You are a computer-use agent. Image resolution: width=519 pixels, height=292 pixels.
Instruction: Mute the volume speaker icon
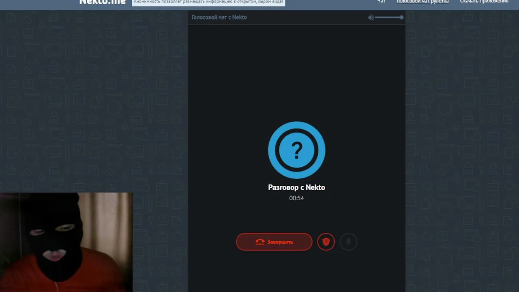click(371, 17)
